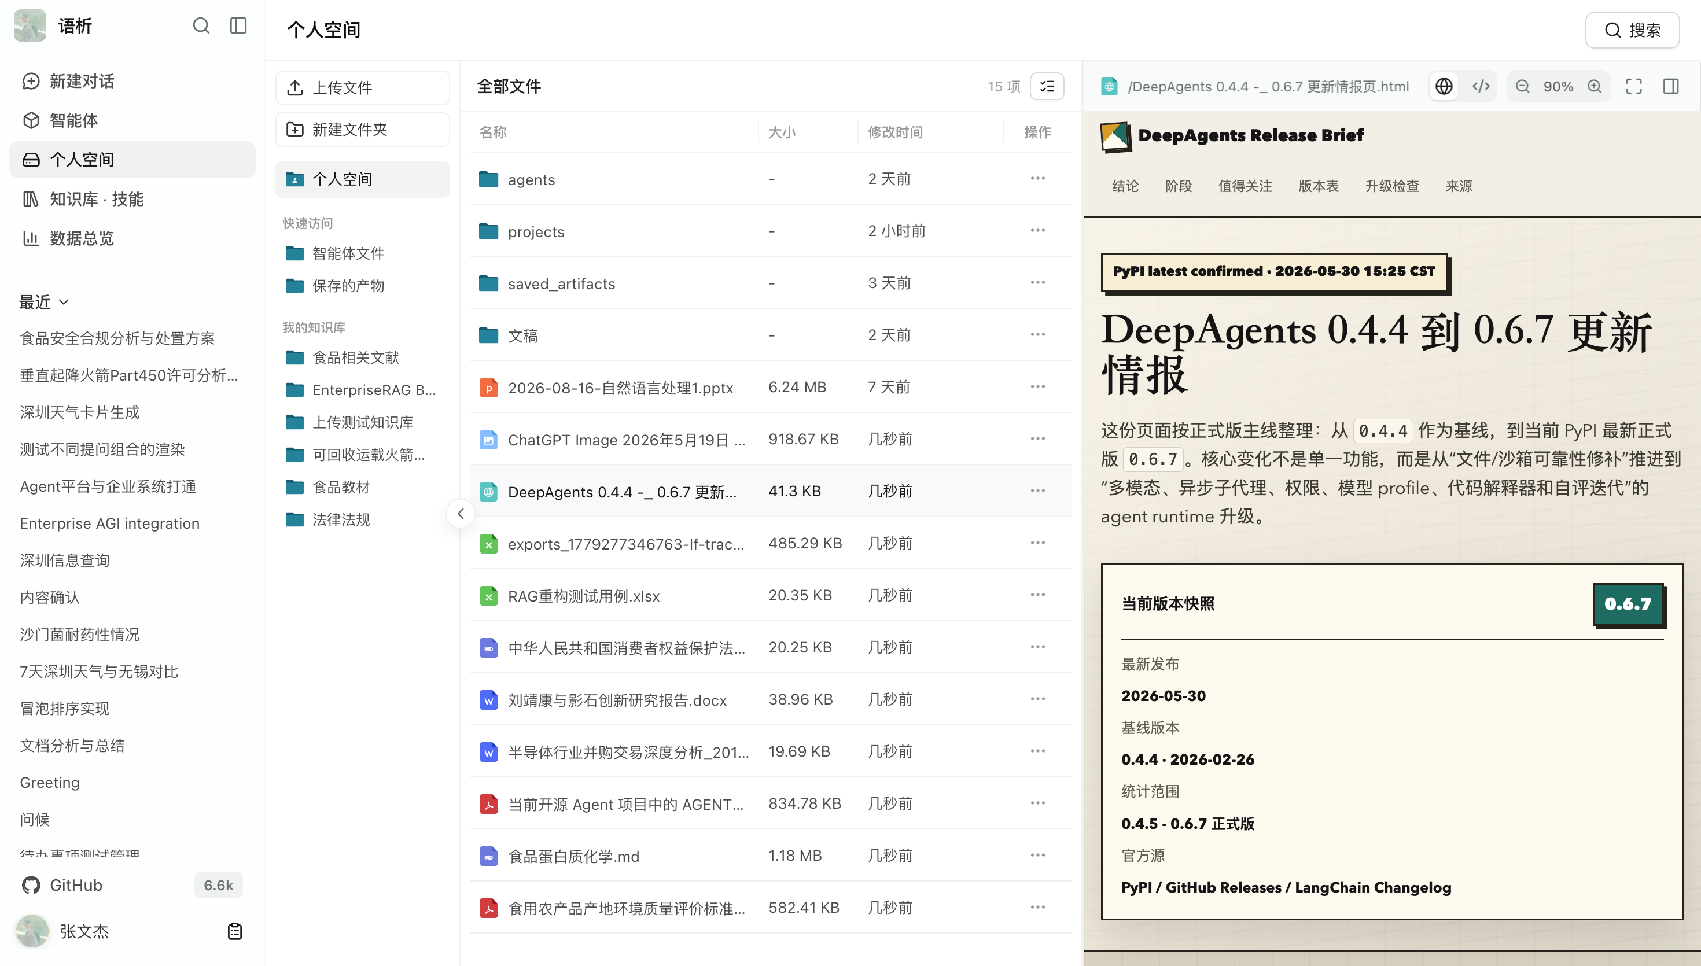Click the image icon of ChatGPT Image file
This screenshot has width=1701, height=966.
pos(489,439)
